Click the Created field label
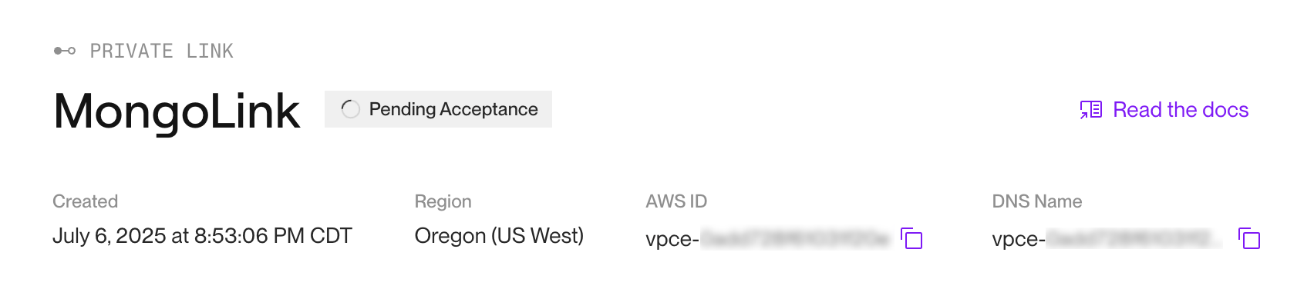 pyautogui.click(x=85, y=201)
